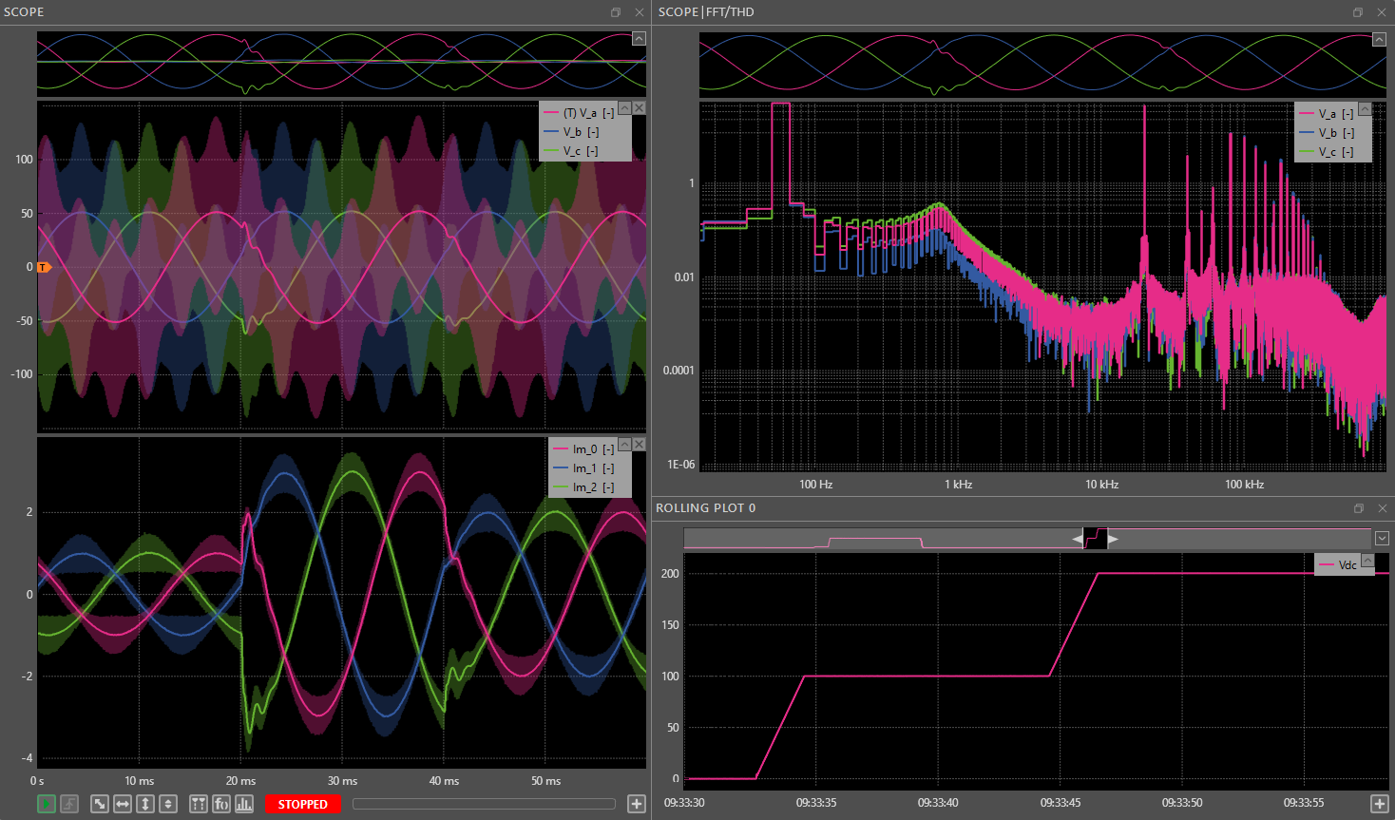
Task: Open the bar chart spectrum icon
Action: click(244, 804)
